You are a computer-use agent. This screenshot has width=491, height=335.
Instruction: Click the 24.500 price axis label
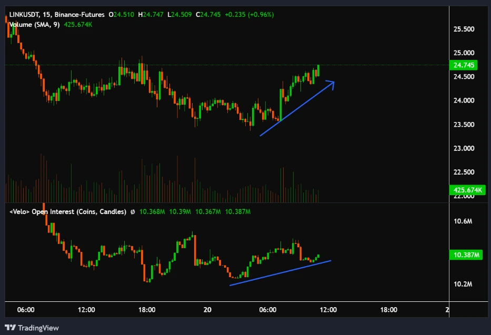[464, 77]
